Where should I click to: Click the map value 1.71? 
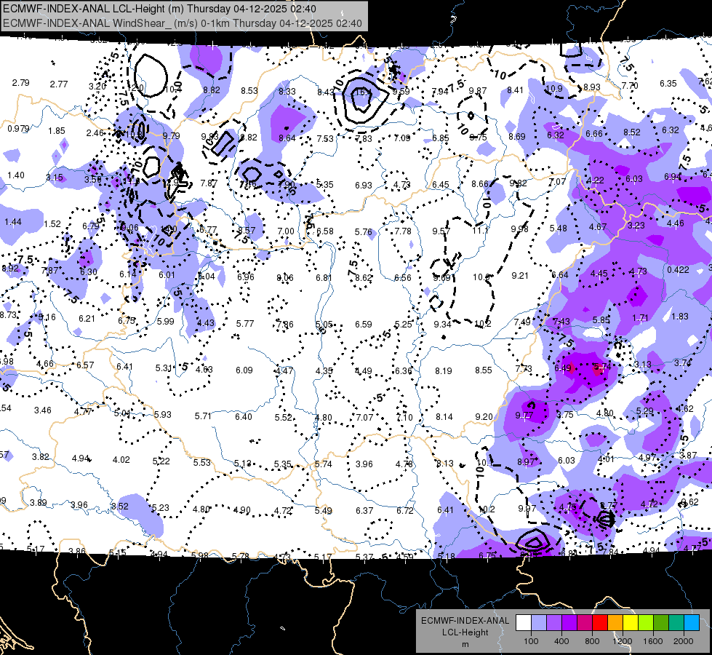[640, 318]
